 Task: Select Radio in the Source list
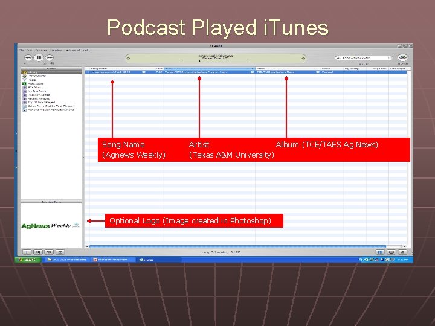tap(51, 80)
